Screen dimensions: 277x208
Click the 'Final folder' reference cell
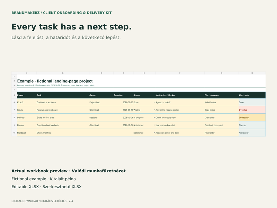[x=221, y=133]
